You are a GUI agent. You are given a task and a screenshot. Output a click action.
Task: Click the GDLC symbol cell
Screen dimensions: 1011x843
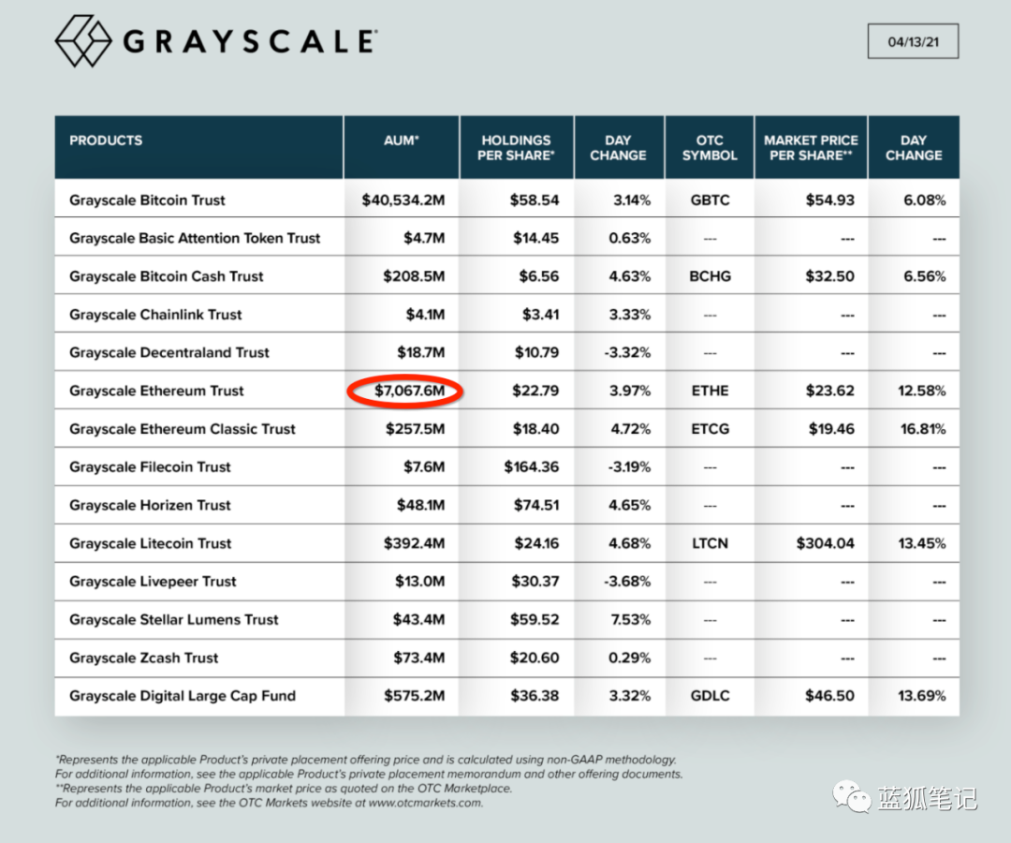[710, 696]
